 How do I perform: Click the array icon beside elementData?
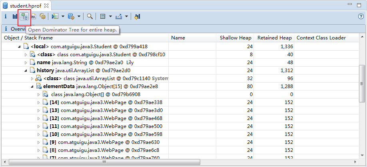tap(39, 86)
